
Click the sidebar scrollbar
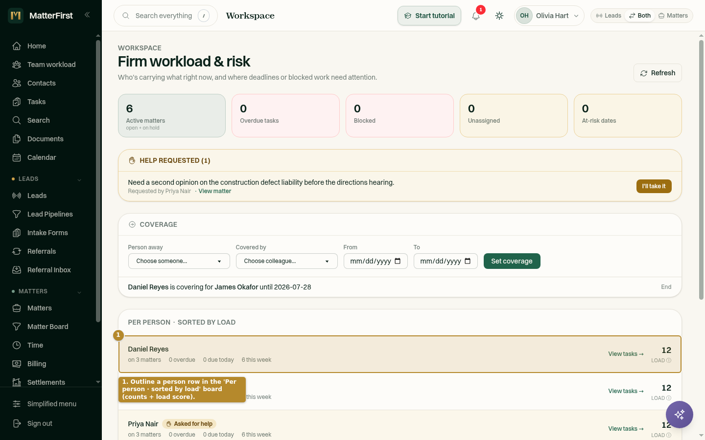(x=98, y=181)
